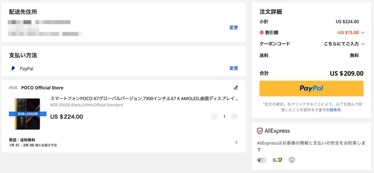The width and height of the screenshot is (374, 173).
Task: Click the PayPal logo icon under payment method
Action: (x=13, y=69)
